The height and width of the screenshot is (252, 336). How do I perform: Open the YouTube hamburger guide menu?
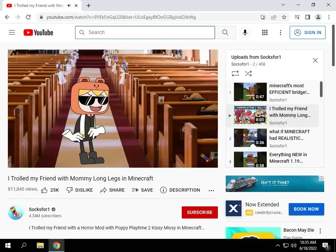coord(12,32)
